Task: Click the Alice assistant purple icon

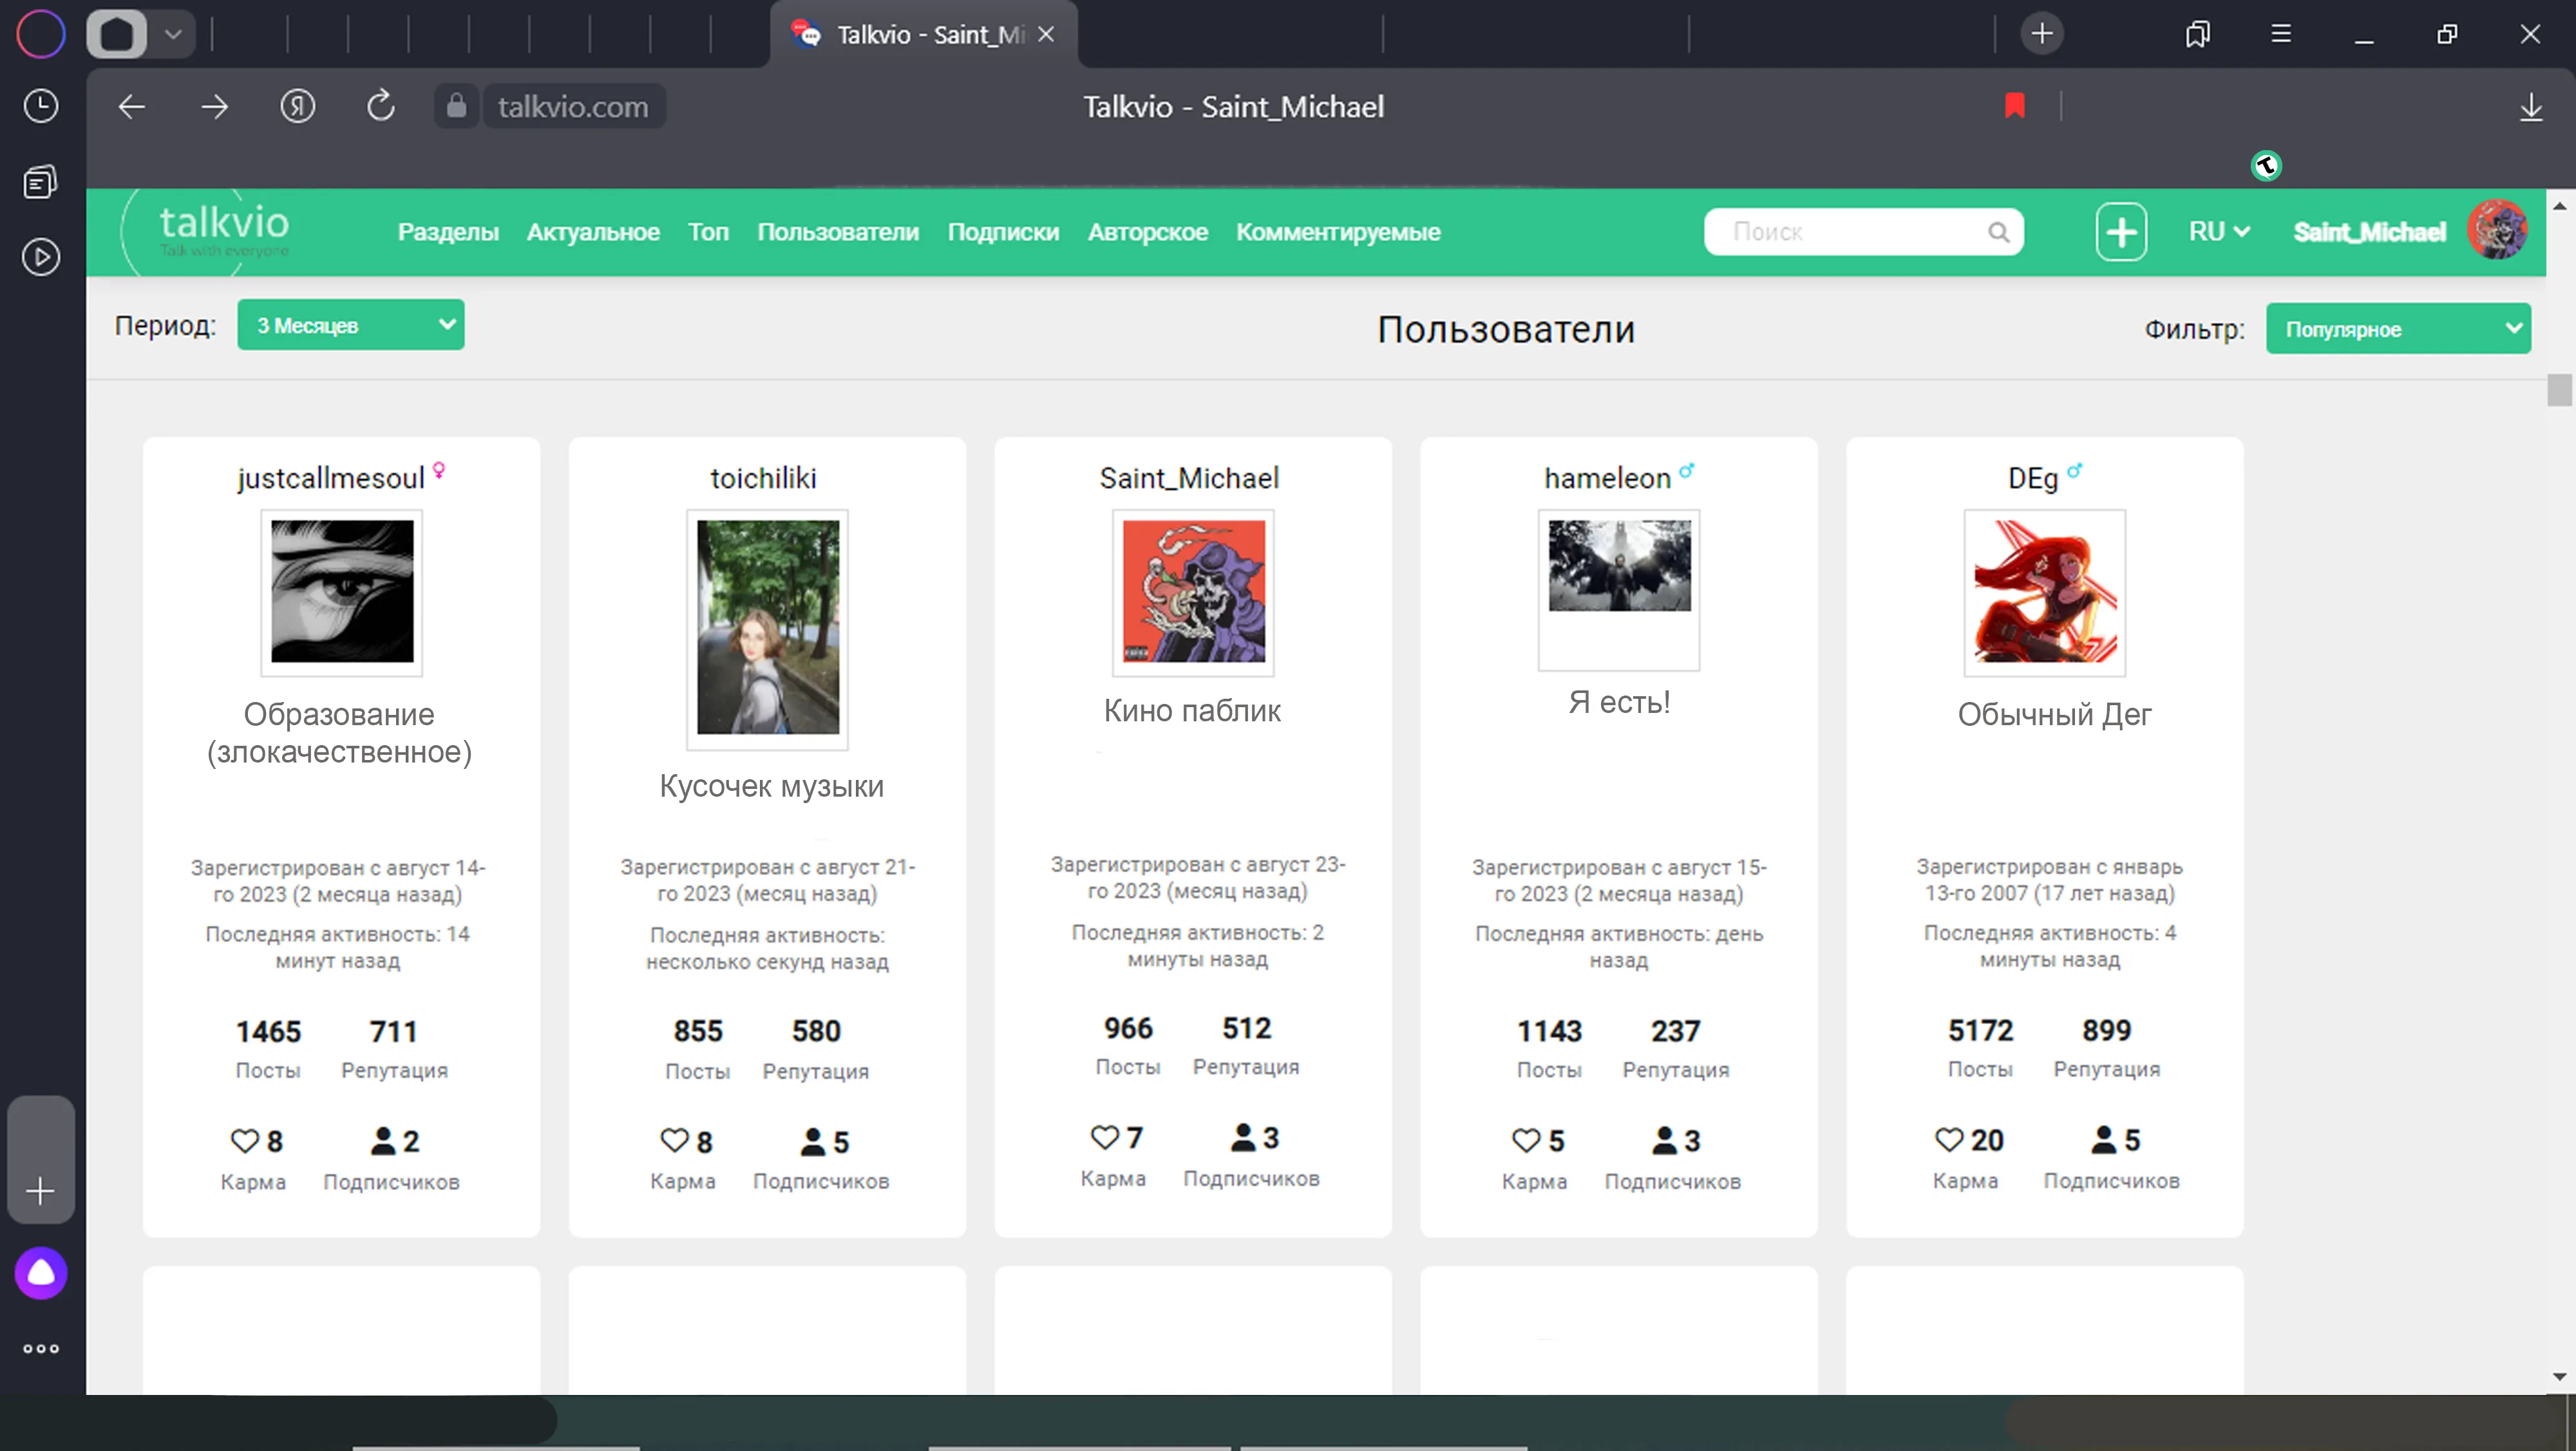Action: (41, 1273)
